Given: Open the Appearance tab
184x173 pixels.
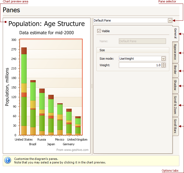Looking at the screenshot, I should 176,52.
